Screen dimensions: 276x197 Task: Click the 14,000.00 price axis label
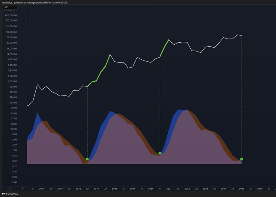pos(12,54)
